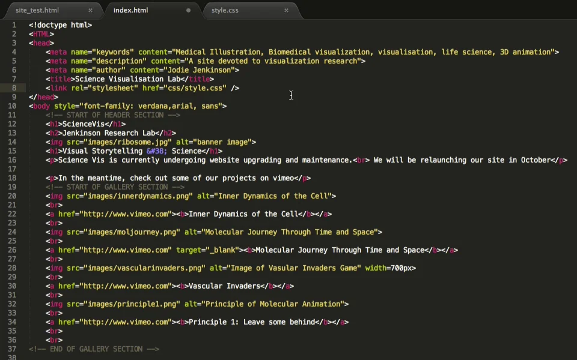Click the unsaved dot on index.html tab

[188, 10]
